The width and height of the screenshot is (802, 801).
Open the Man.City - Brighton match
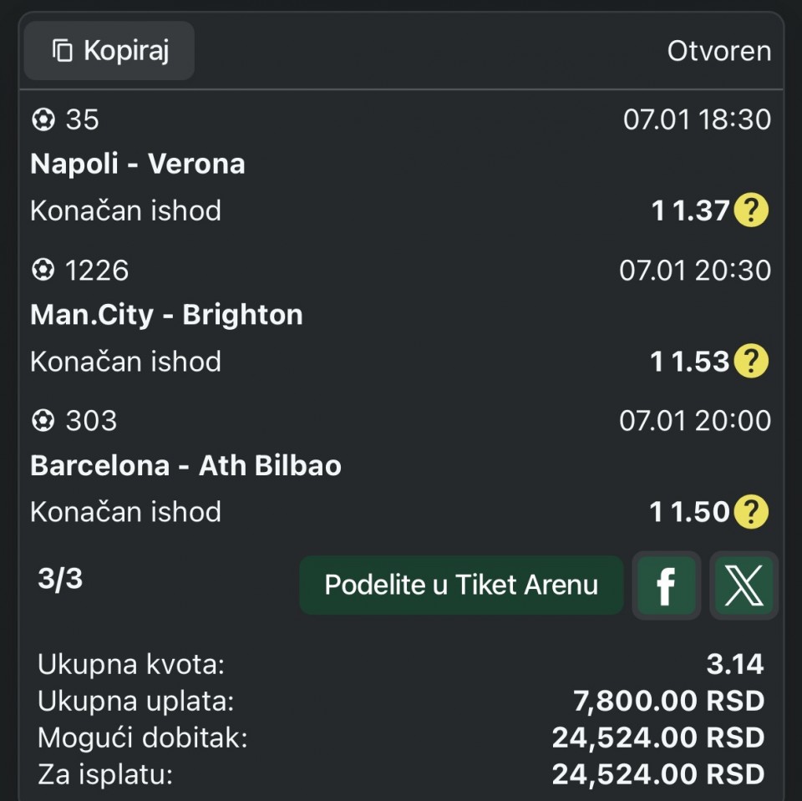pyautogui.click(x=166, y=315)
